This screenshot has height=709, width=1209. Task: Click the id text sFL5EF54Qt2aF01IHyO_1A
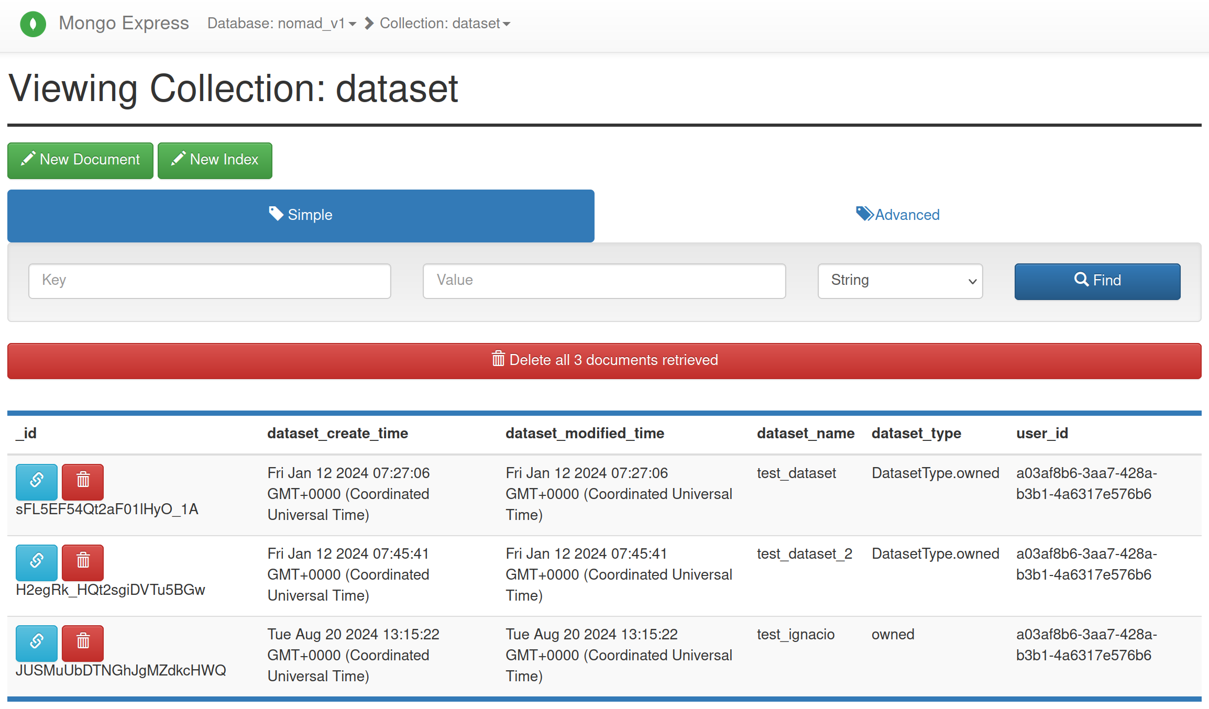tap(107, 509)
